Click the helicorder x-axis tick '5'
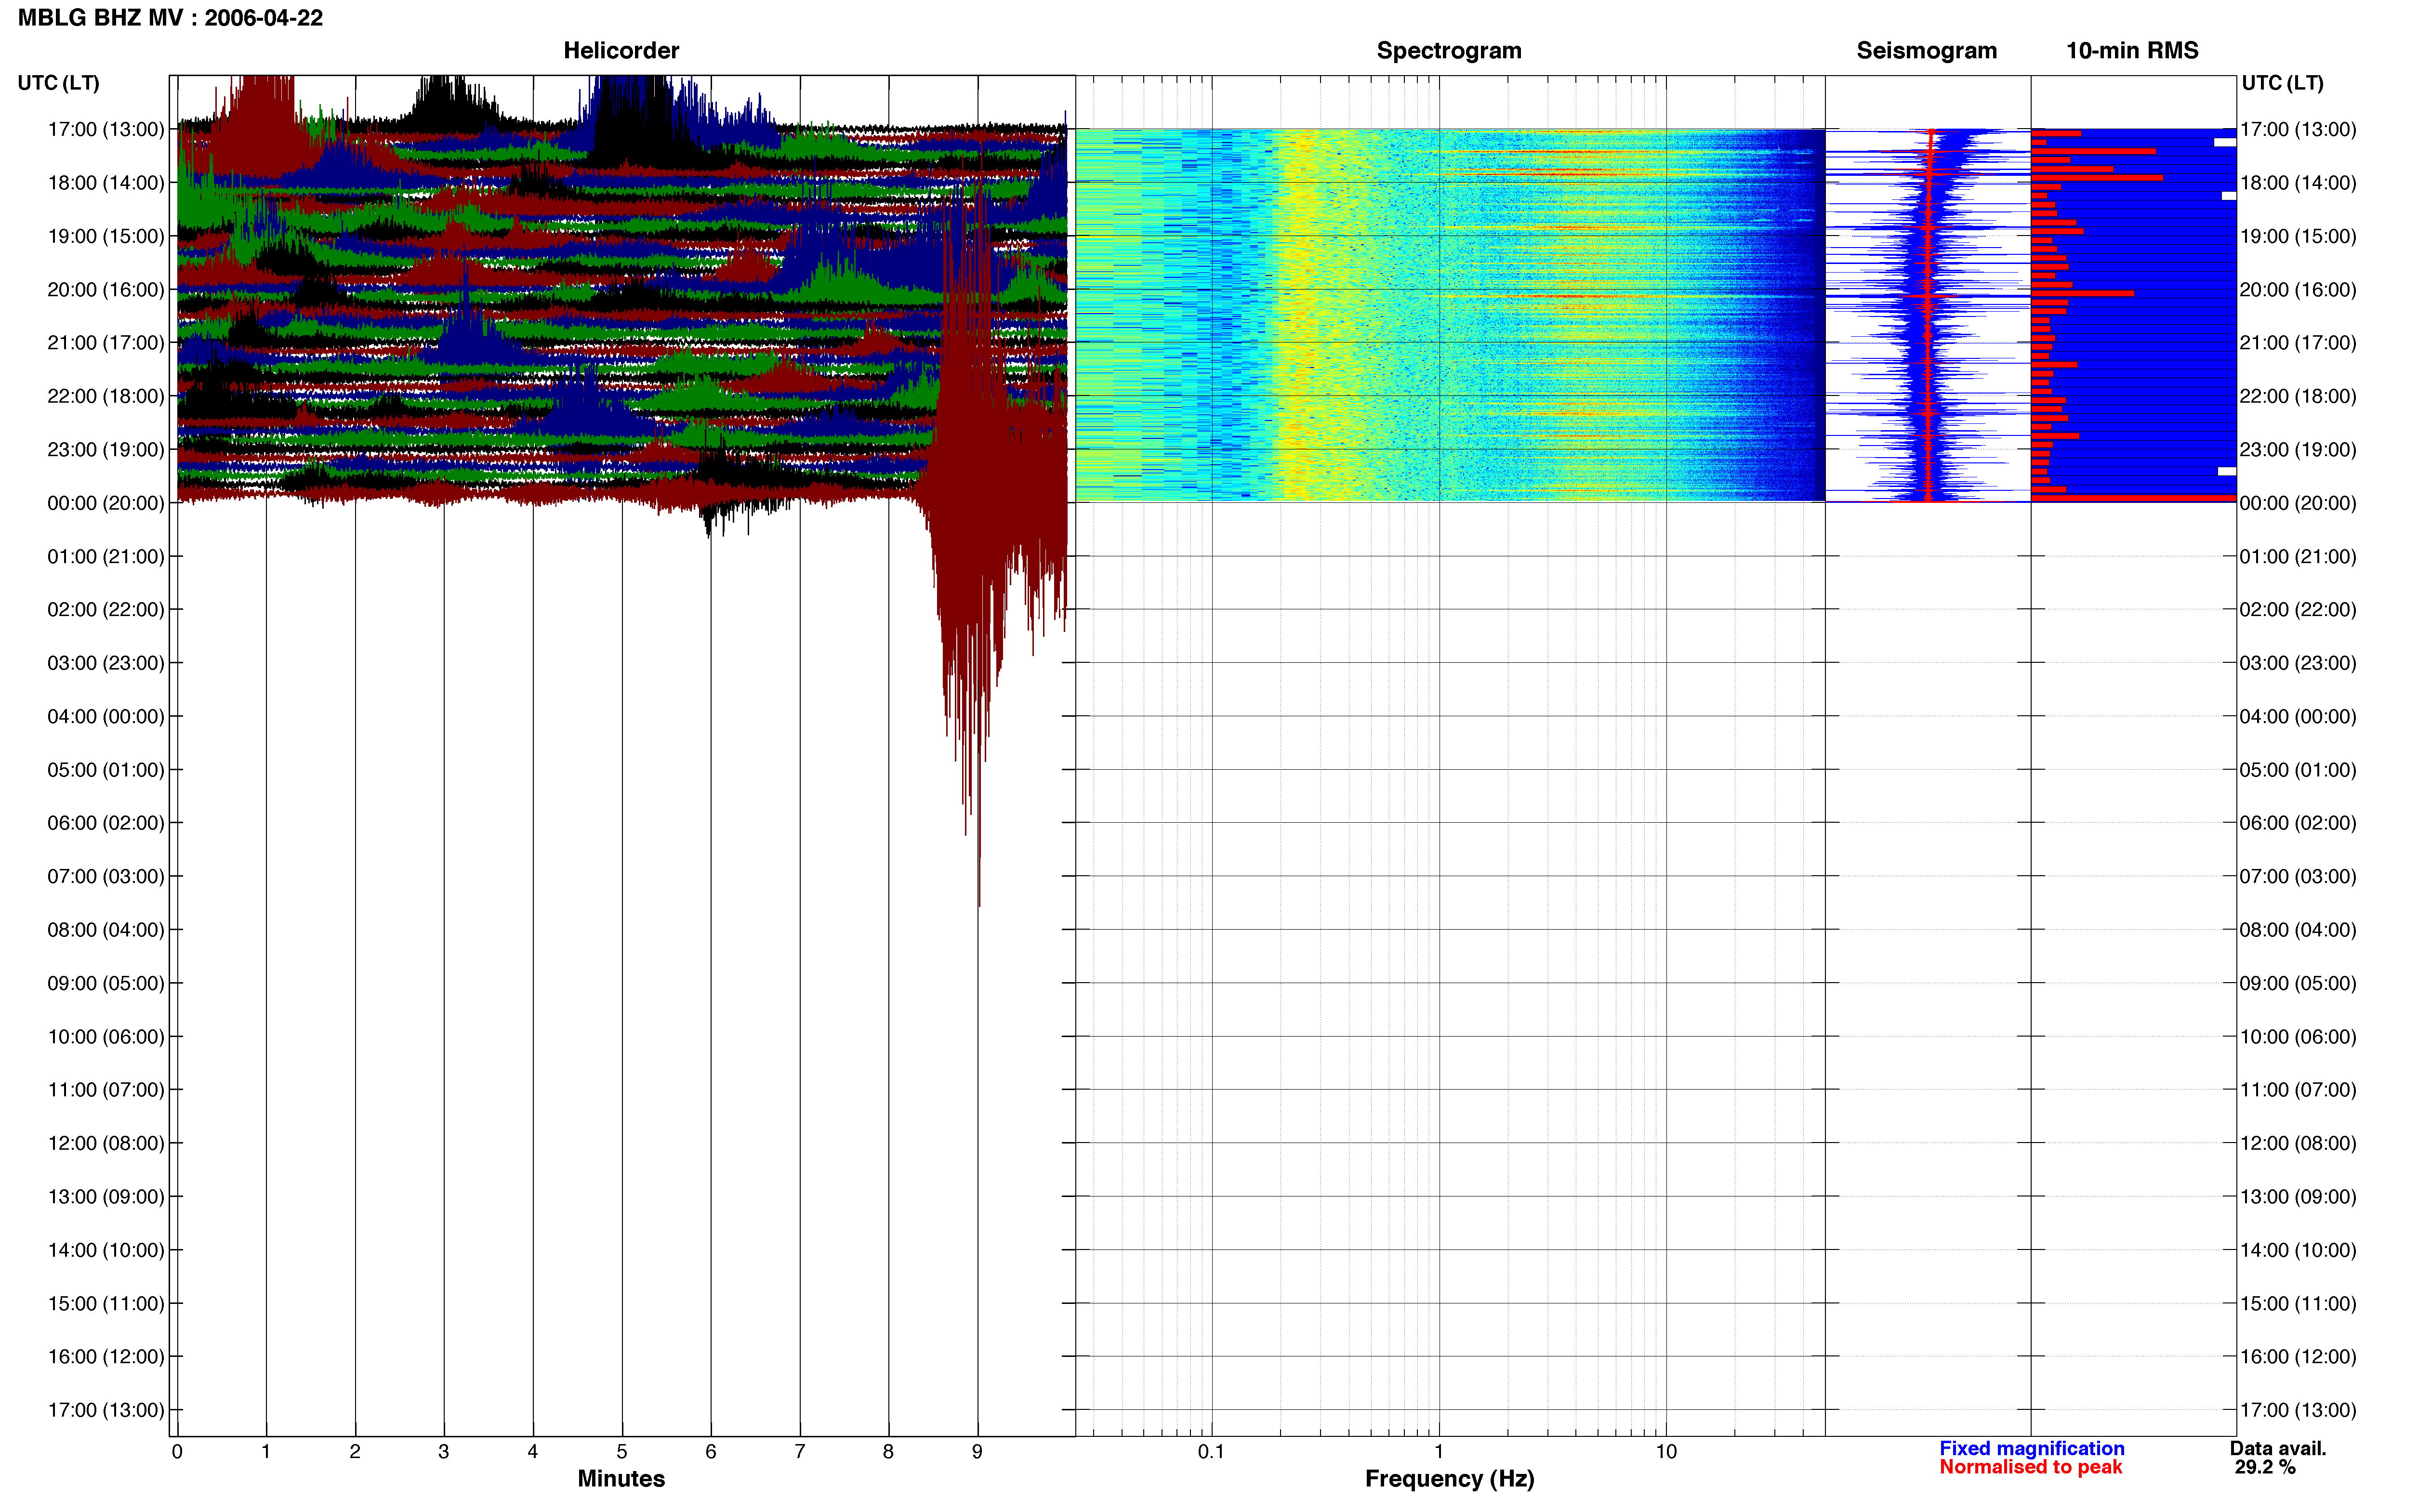2418x1512 pixels. [622, 1452]
